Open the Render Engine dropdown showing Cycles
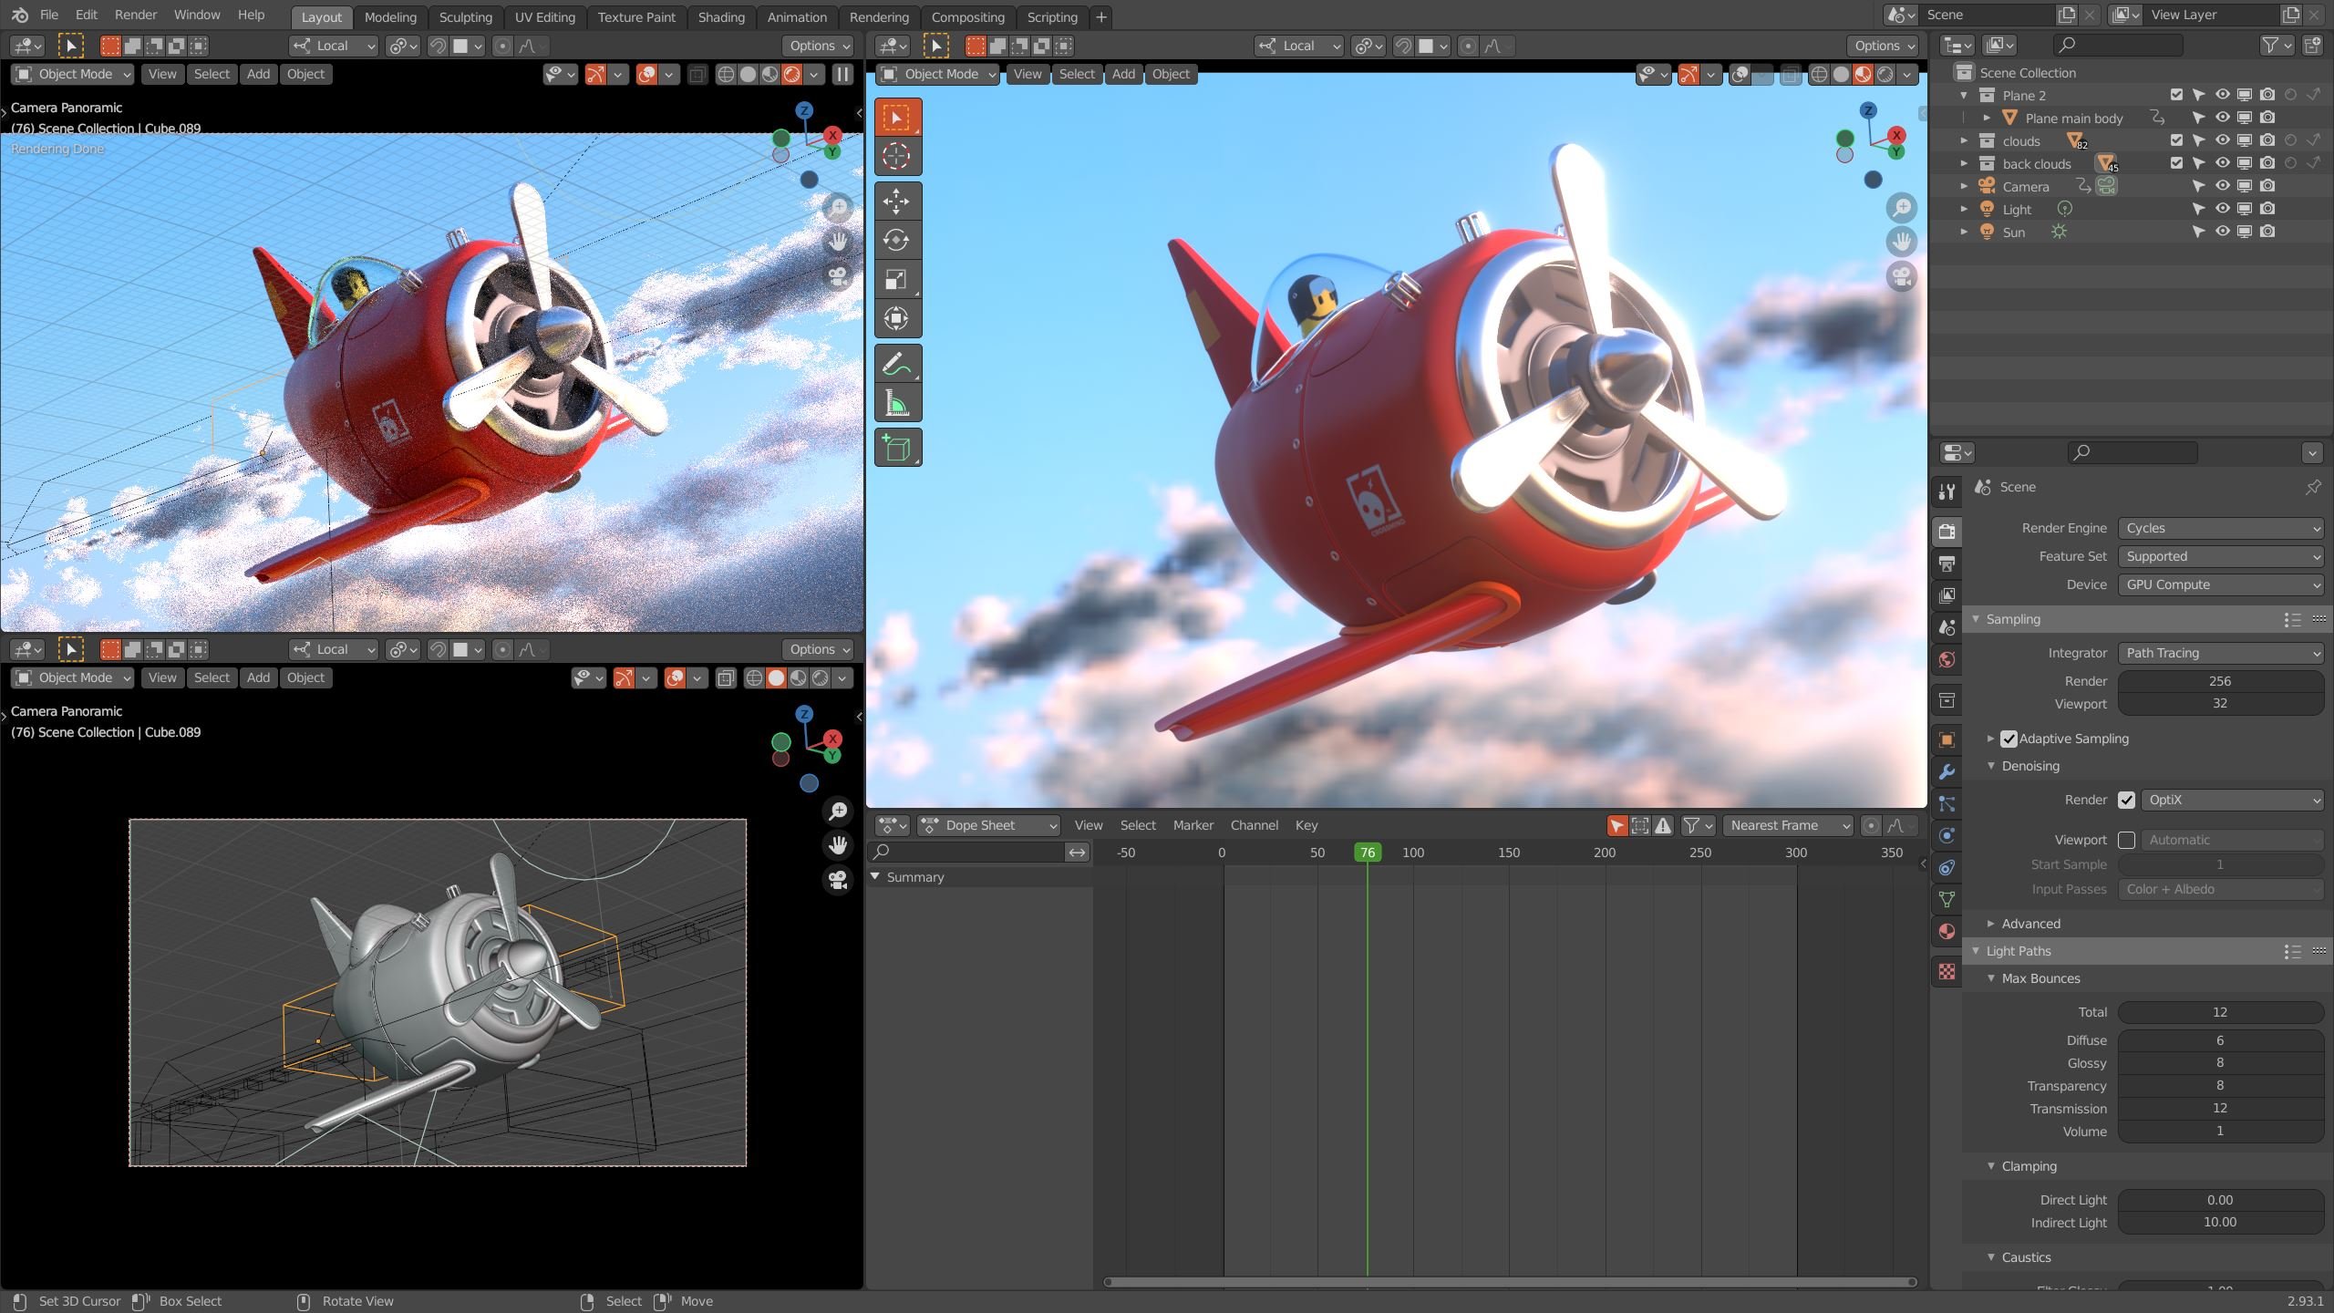 2222,527
